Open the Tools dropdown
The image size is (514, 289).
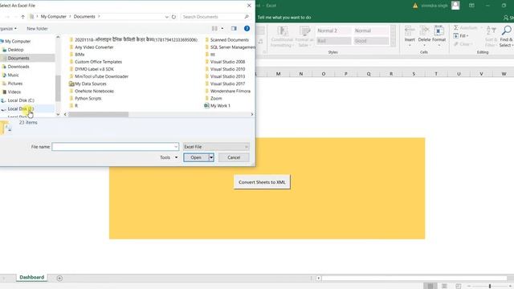[169, 157]
